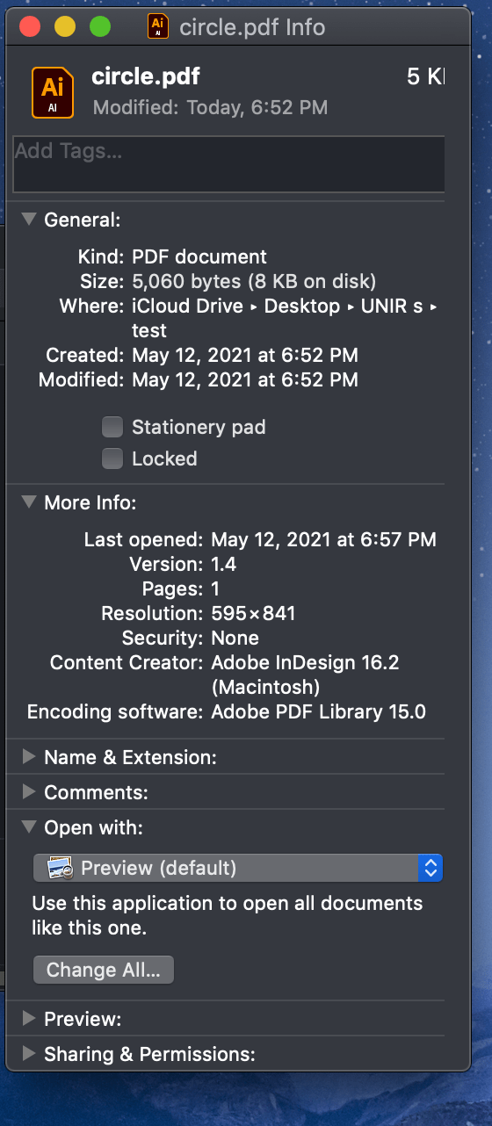Click the green zoom window button

pyautogui.click(x=100, y=26)
